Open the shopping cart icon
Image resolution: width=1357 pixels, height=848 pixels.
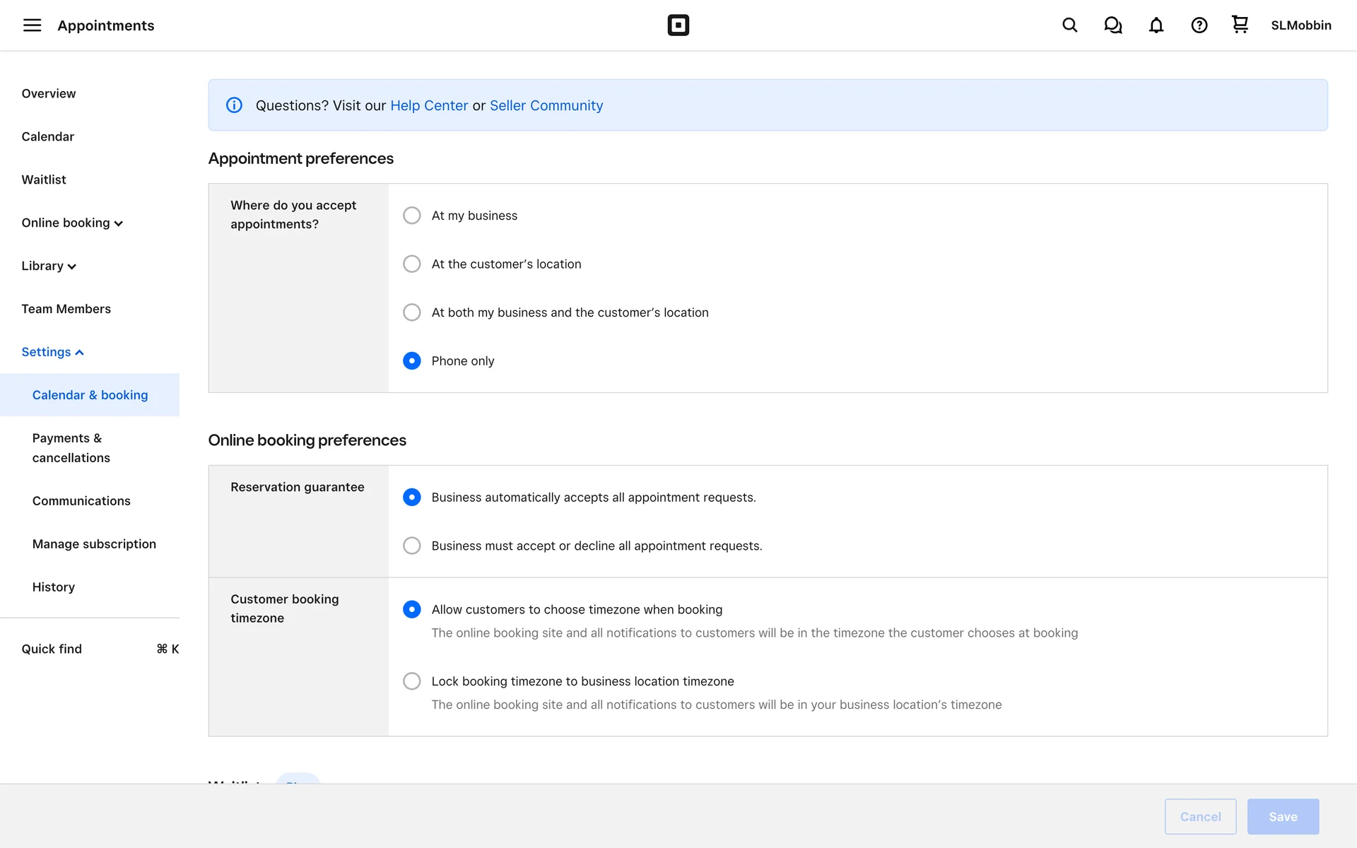(x=1240, y=25)
